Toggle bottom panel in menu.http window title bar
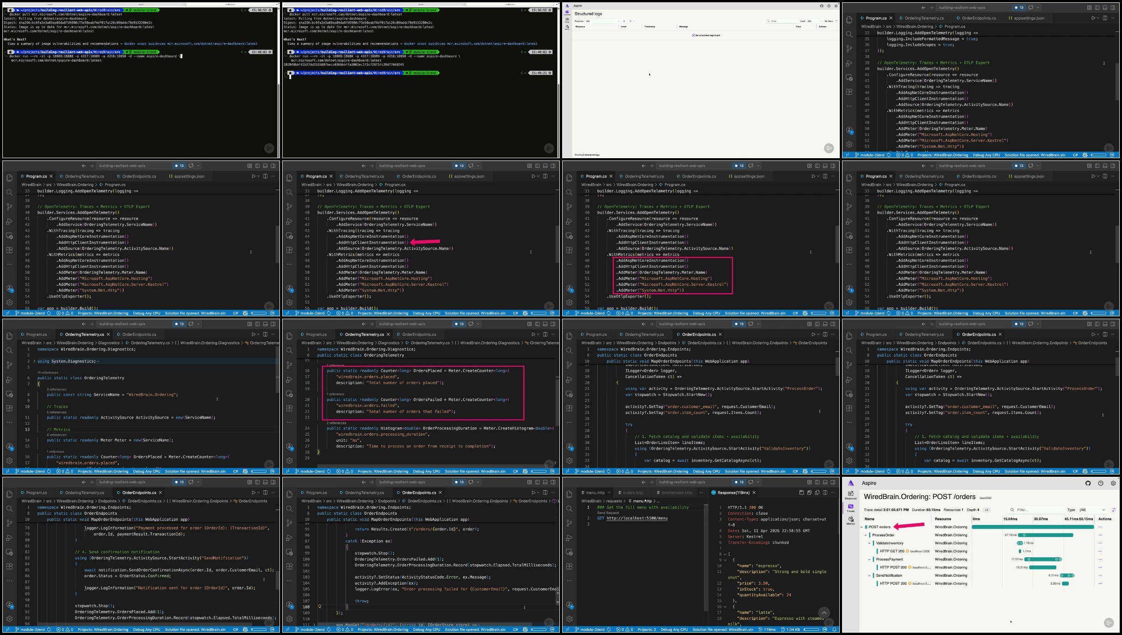 pyautogui.click(x=825, y=482)
